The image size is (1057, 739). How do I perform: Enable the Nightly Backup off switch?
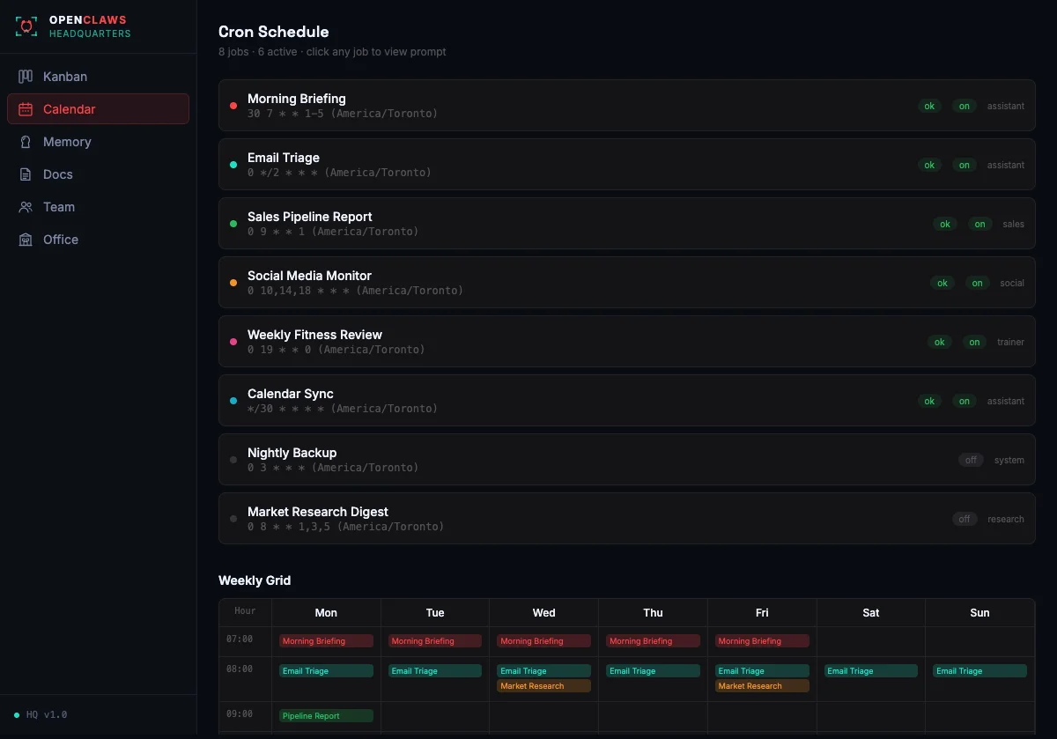click(x=971, y=460)
